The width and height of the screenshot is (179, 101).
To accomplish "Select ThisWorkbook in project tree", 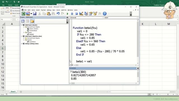I will 33,31.
